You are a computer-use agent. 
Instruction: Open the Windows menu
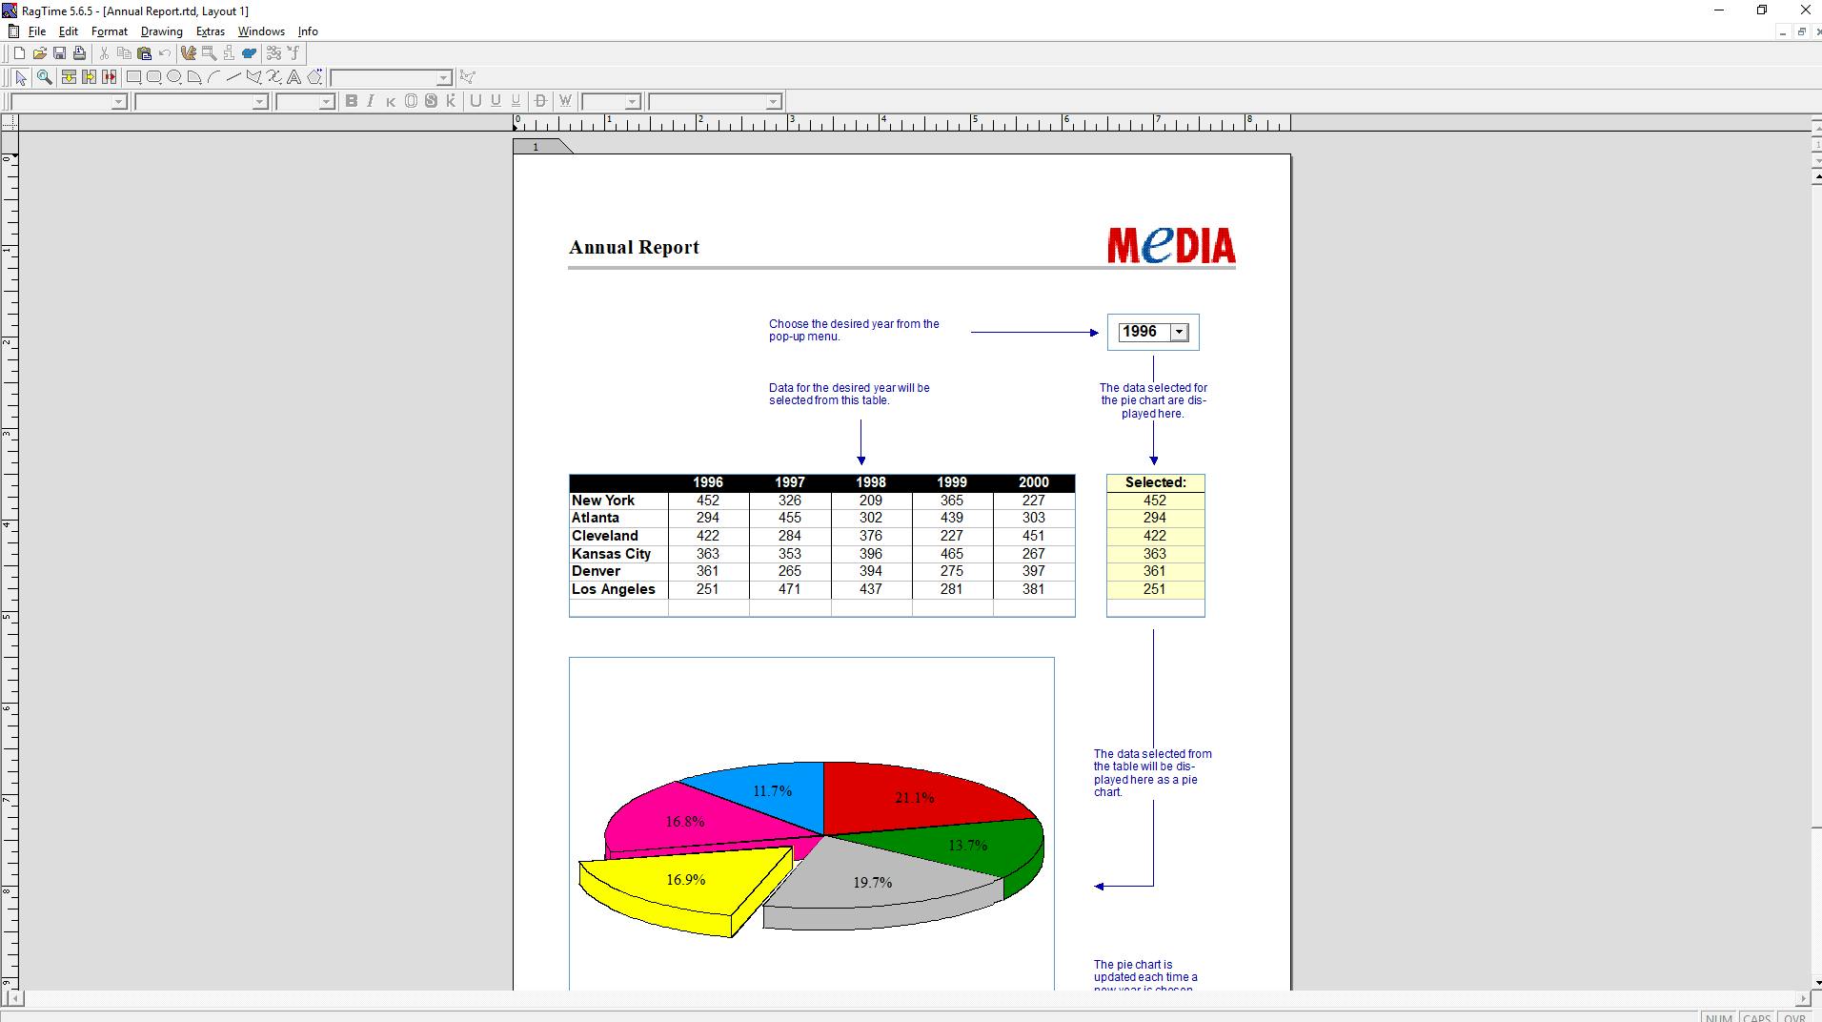(261, 31)
